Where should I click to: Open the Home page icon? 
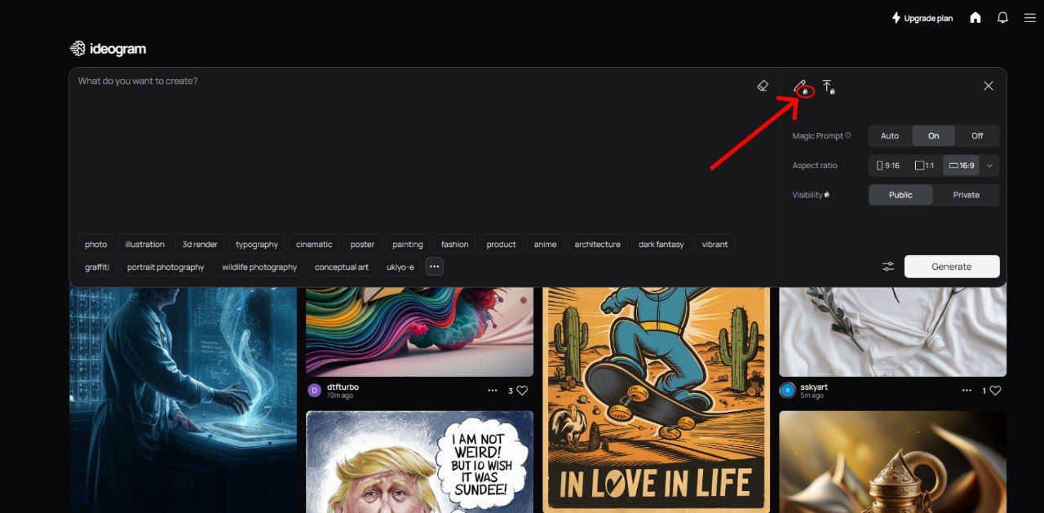pyautogui.click(x=975, y=18)
